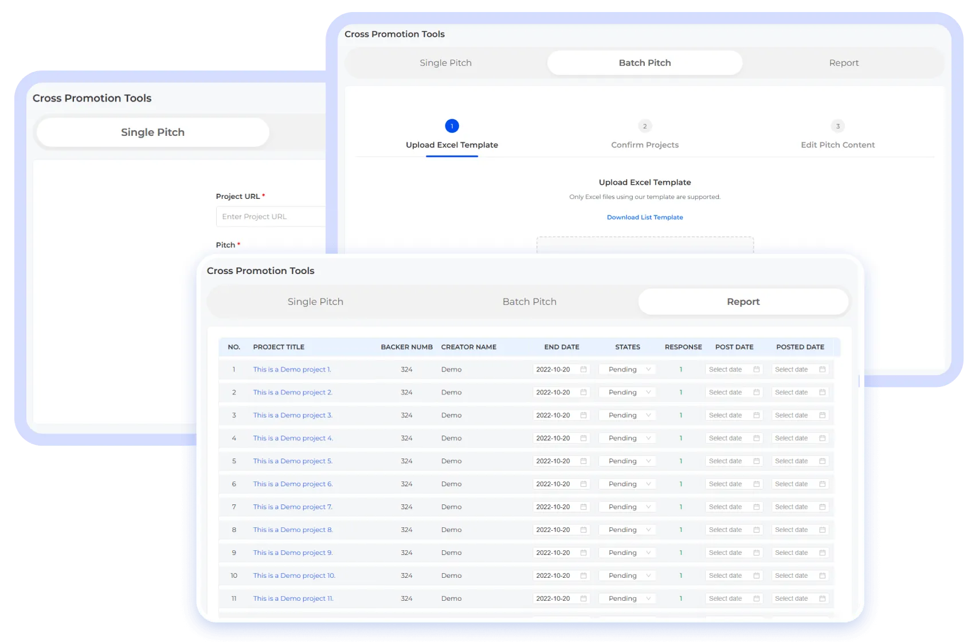Open Pending states dropdown for Demo project 1
The width and height of the screenshot is (979, 642).
[x=626, y=369]
